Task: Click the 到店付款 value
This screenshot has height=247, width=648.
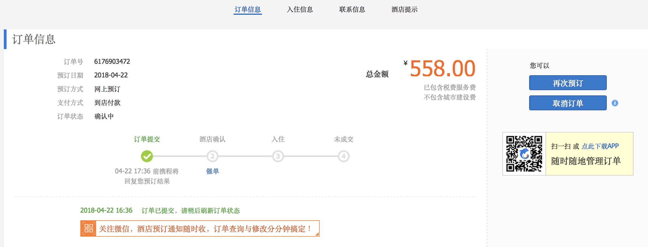Action: point(107,103)
